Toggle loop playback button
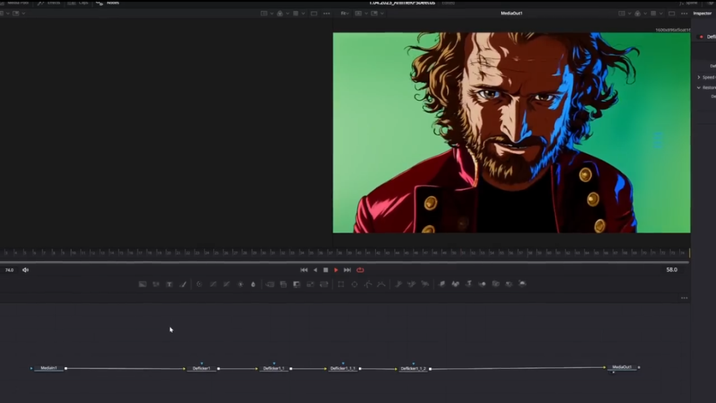The image size is (716, 403). [x=360, y=270]
